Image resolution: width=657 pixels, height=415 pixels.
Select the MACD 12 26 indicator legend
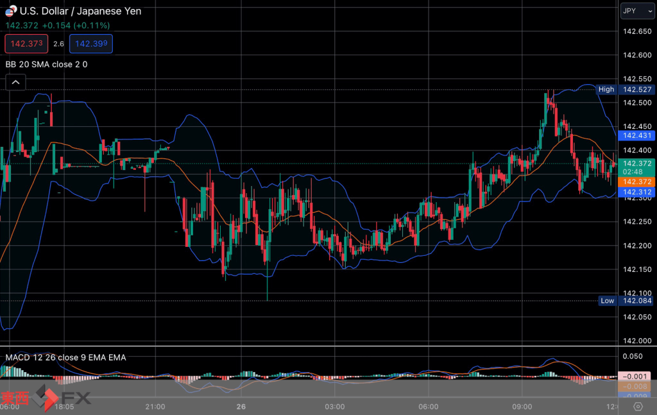click(x=65, y=357)
